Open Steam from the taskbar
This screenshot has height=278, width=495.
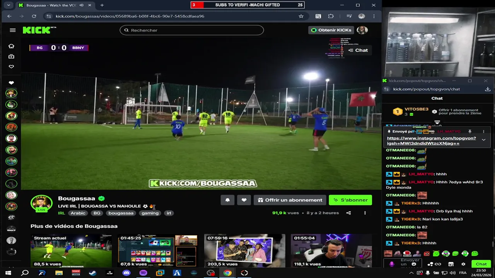tap(92, 273)
